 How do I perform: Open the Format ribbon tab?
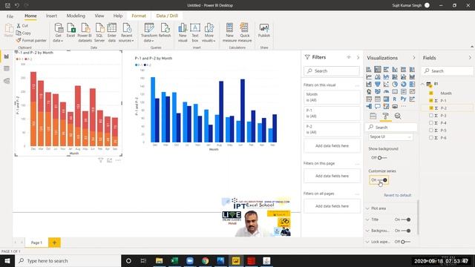tap(139, 16)
